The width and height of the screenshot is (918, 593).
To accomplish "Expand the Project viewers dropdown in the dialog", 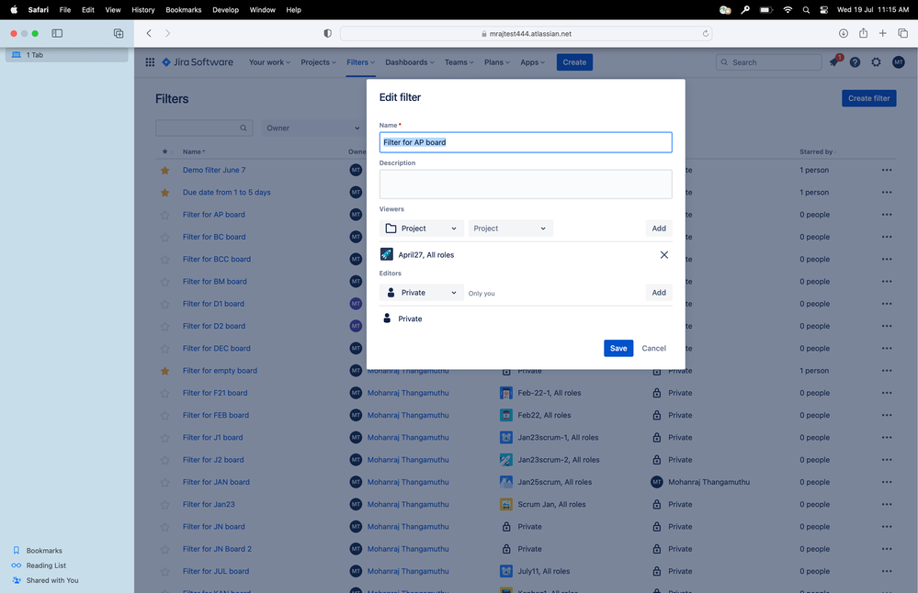I will 421,228.
